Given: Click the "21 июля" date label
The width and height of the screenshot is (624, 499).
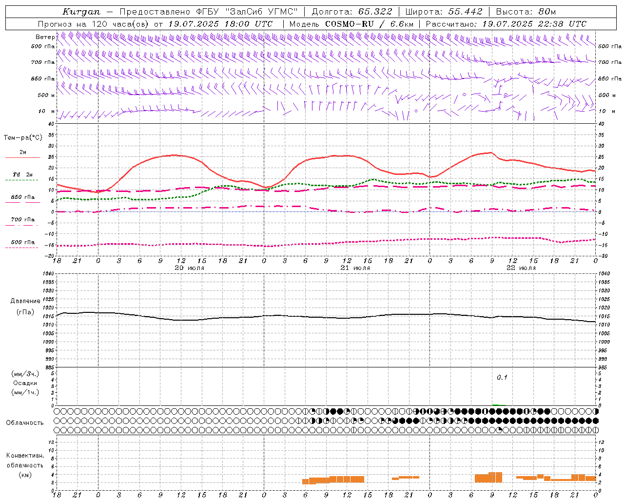Looking at the screenshot, I should tap(355, 268).
